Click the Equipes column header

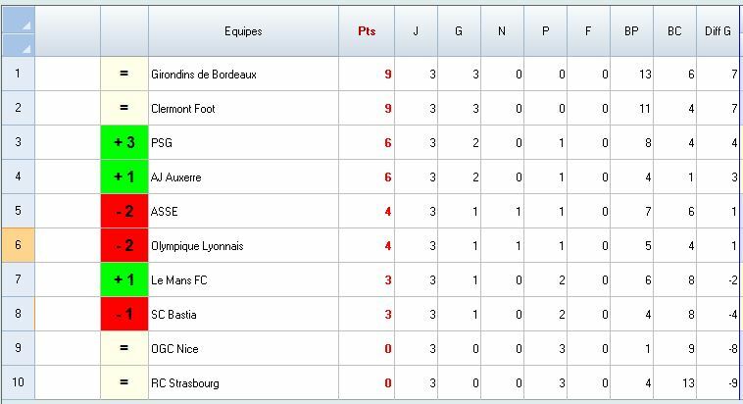point(243,31)
